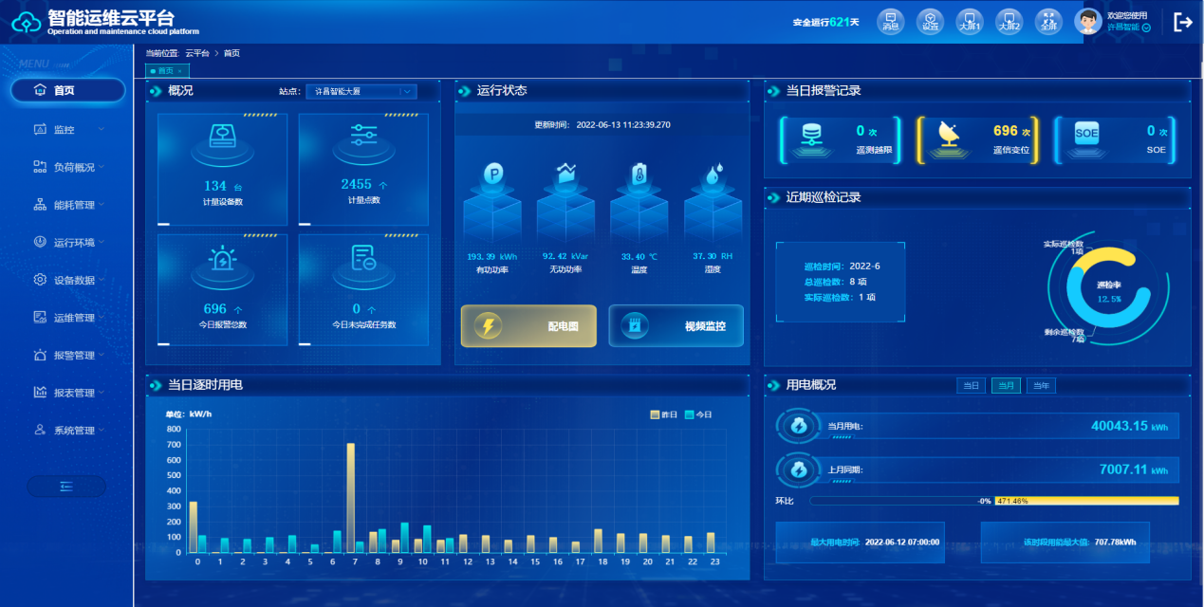Screen dimensions: 1204x607
Task: Toggle 昨日 series in chart legend
Action: (x=663, y=414)
